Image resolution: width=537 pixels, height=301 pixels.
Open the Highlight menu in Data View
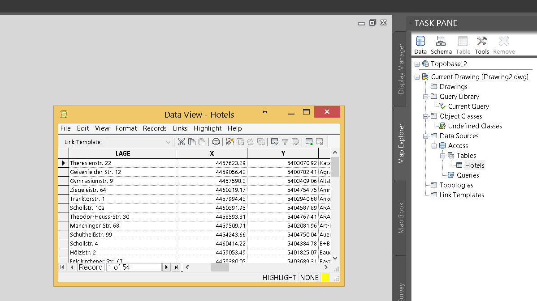pyautogui.click(x=208, y=128)
